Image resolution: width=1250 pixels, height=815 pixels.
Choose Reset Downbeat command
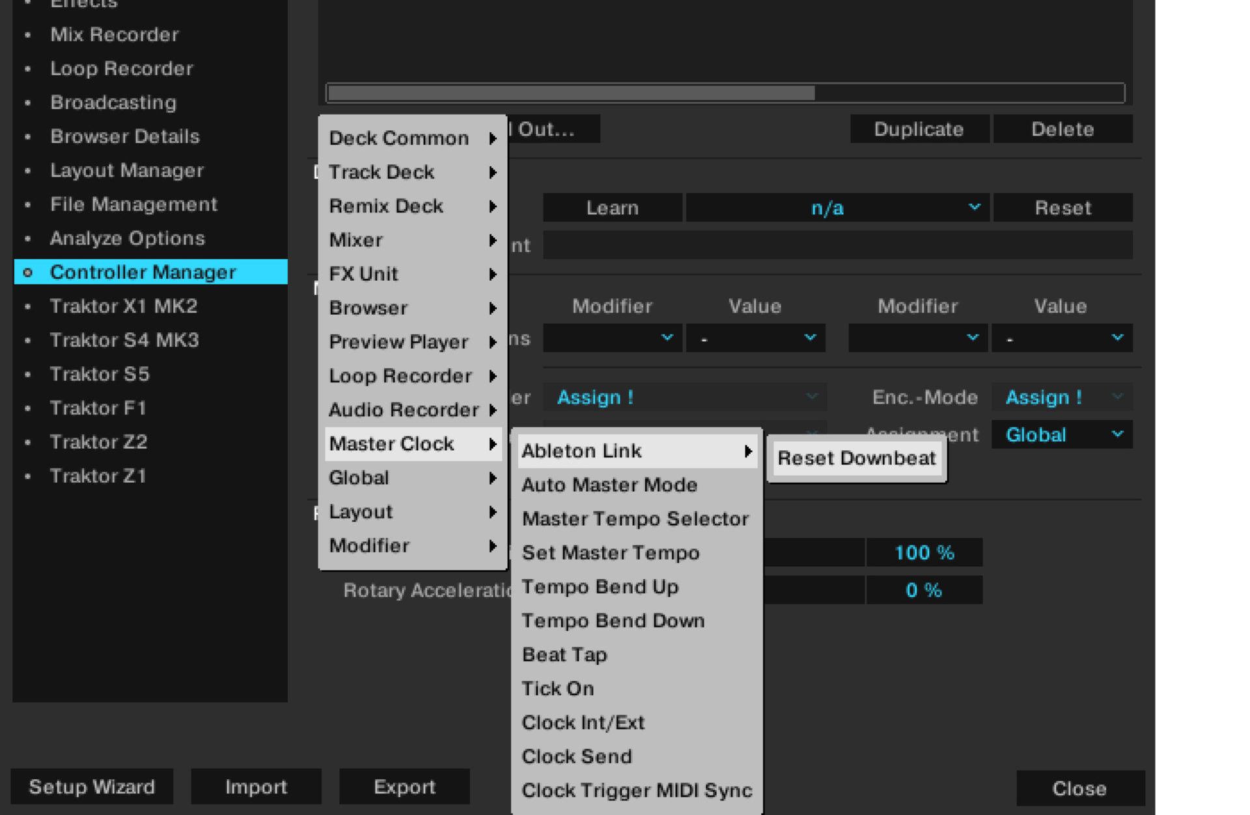click(856, 458)
